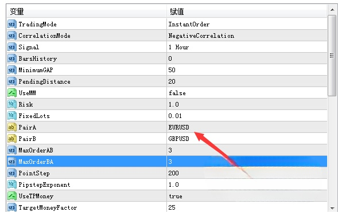338x212 pixels.
Task: Select the MaxOrderAB variable name
Action: 36,150
